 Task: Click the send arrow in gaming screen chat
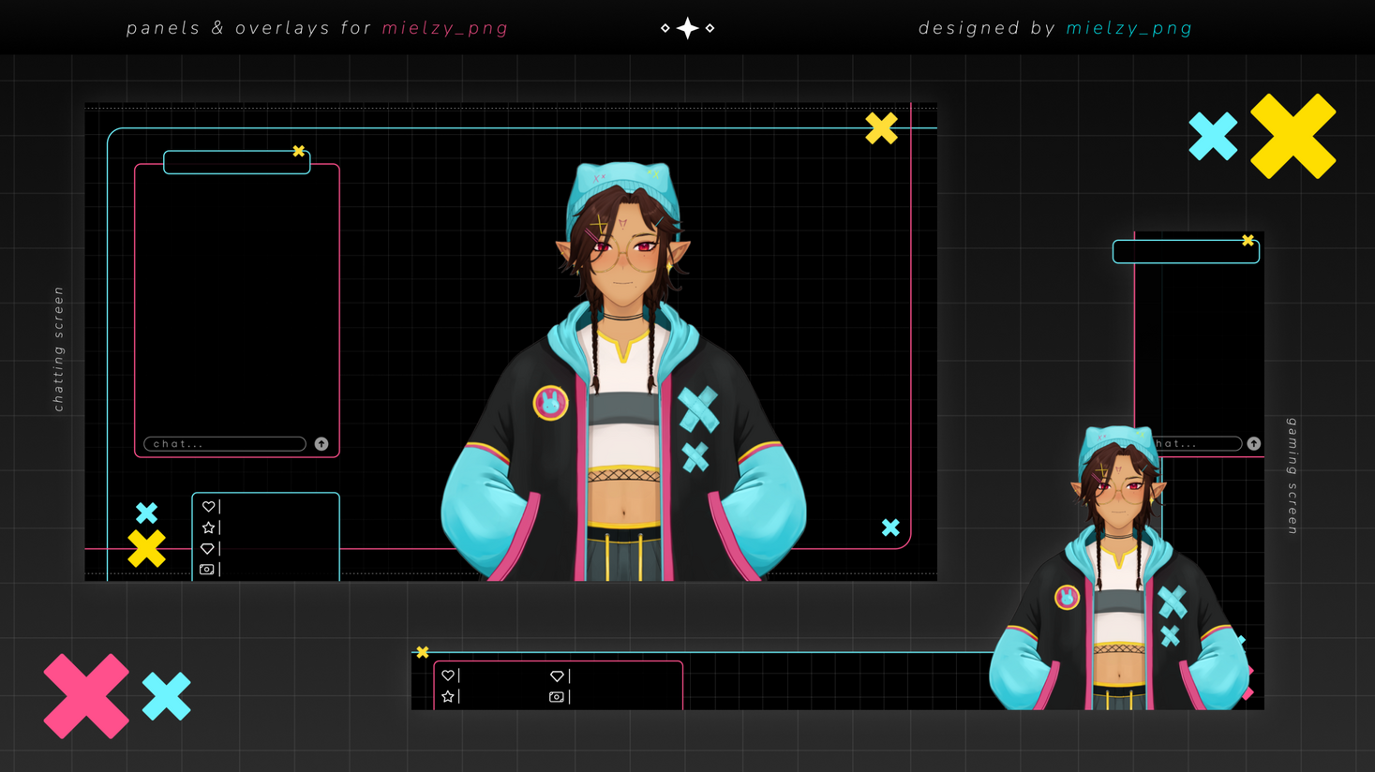(x=1253, y=444)
